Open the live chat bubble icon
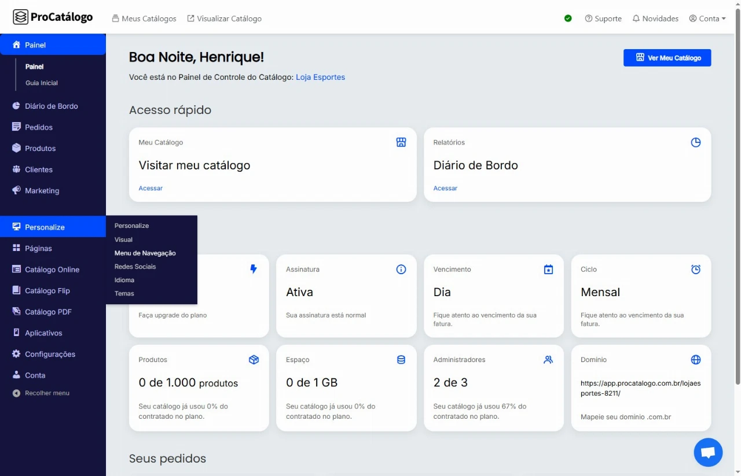741x476 pixels. point(708,452)
